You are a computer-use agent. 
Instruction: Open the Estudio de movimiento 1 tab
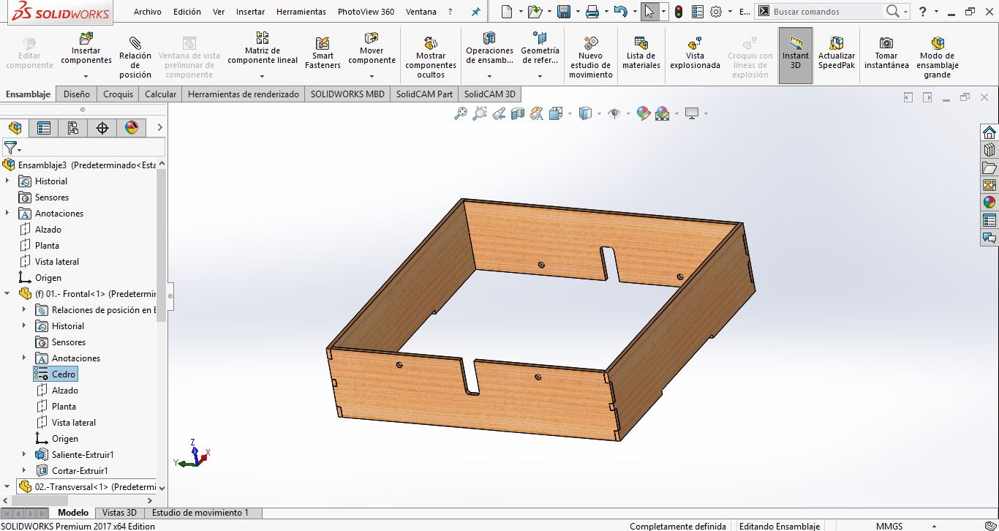click(x=200, y=513)
